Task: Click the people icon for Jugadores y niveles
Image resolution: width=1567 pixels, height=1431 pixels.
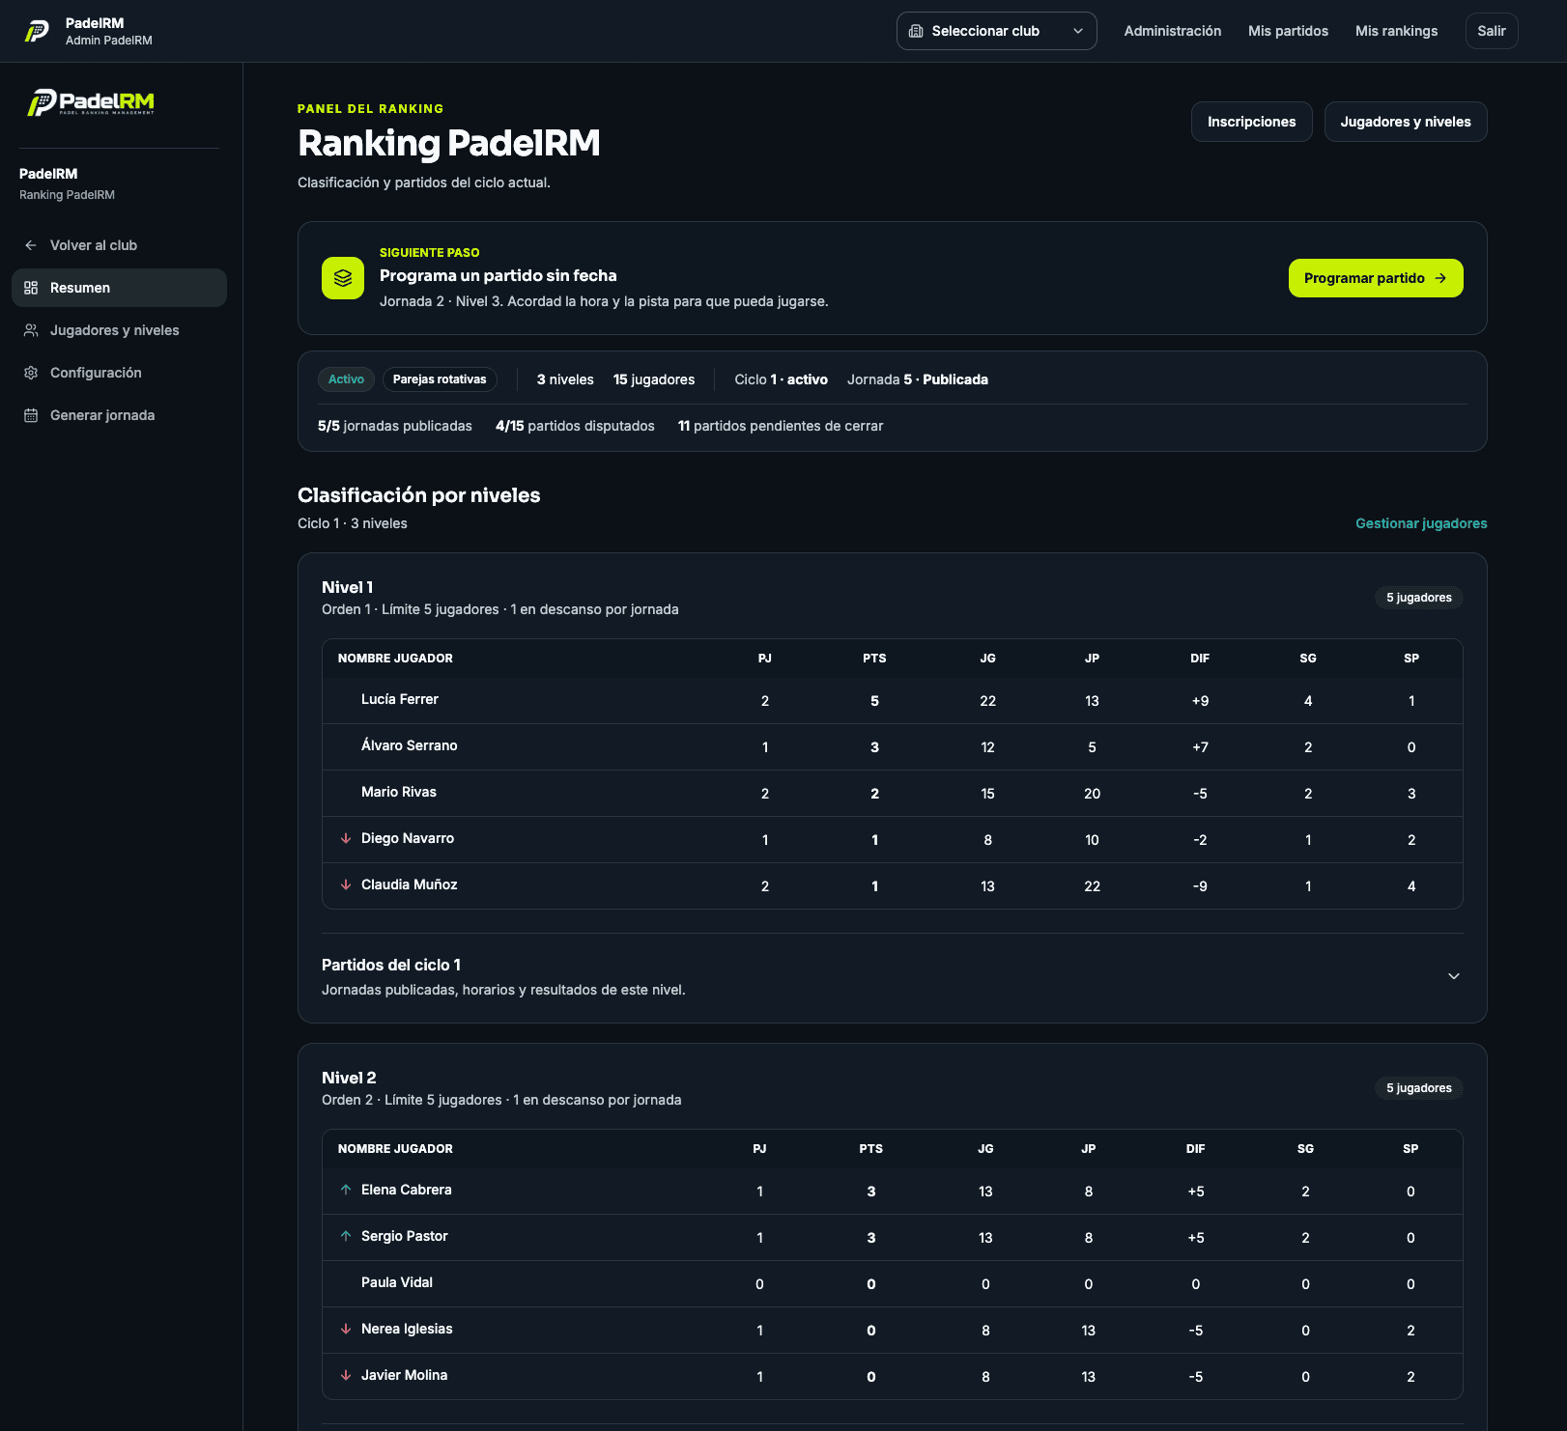Action: coord(31,330)
